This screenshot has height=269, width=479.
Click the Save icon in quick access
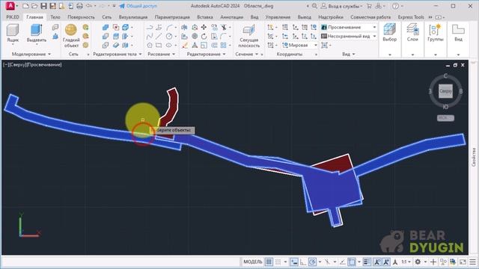(43, 6)
